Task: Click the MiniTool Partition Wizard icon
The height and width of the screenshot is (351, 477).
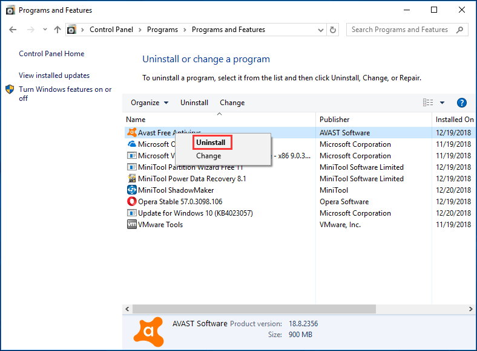Action: coord(132,167)
